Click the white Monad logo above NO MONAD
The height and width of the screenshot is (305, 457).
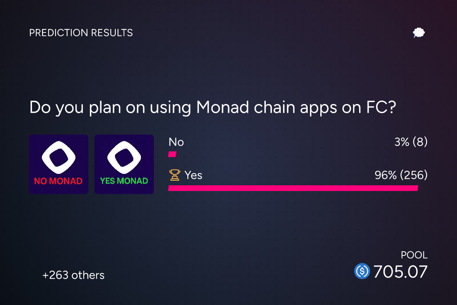pyautogui.click(x=59, y=156)
